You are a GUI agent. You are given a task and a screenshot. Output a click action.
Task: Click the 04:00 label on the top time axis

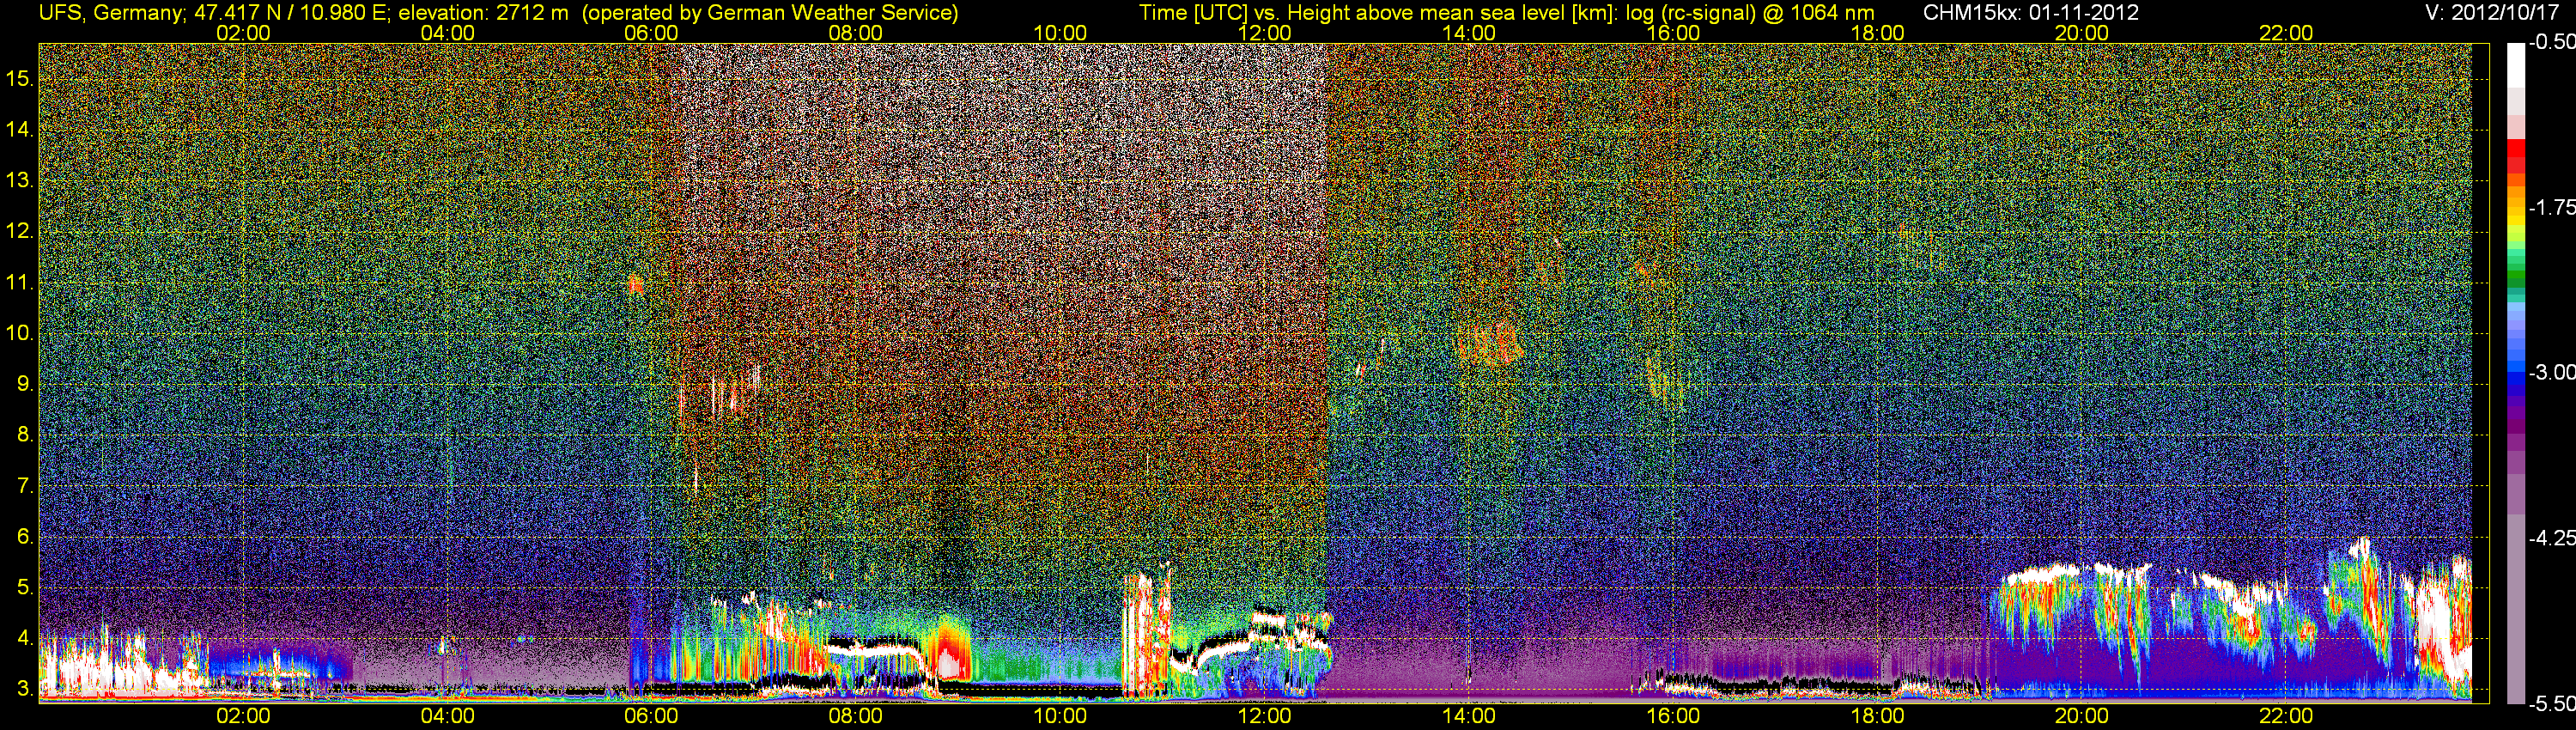pyautogui.click(x=447, y=33)
